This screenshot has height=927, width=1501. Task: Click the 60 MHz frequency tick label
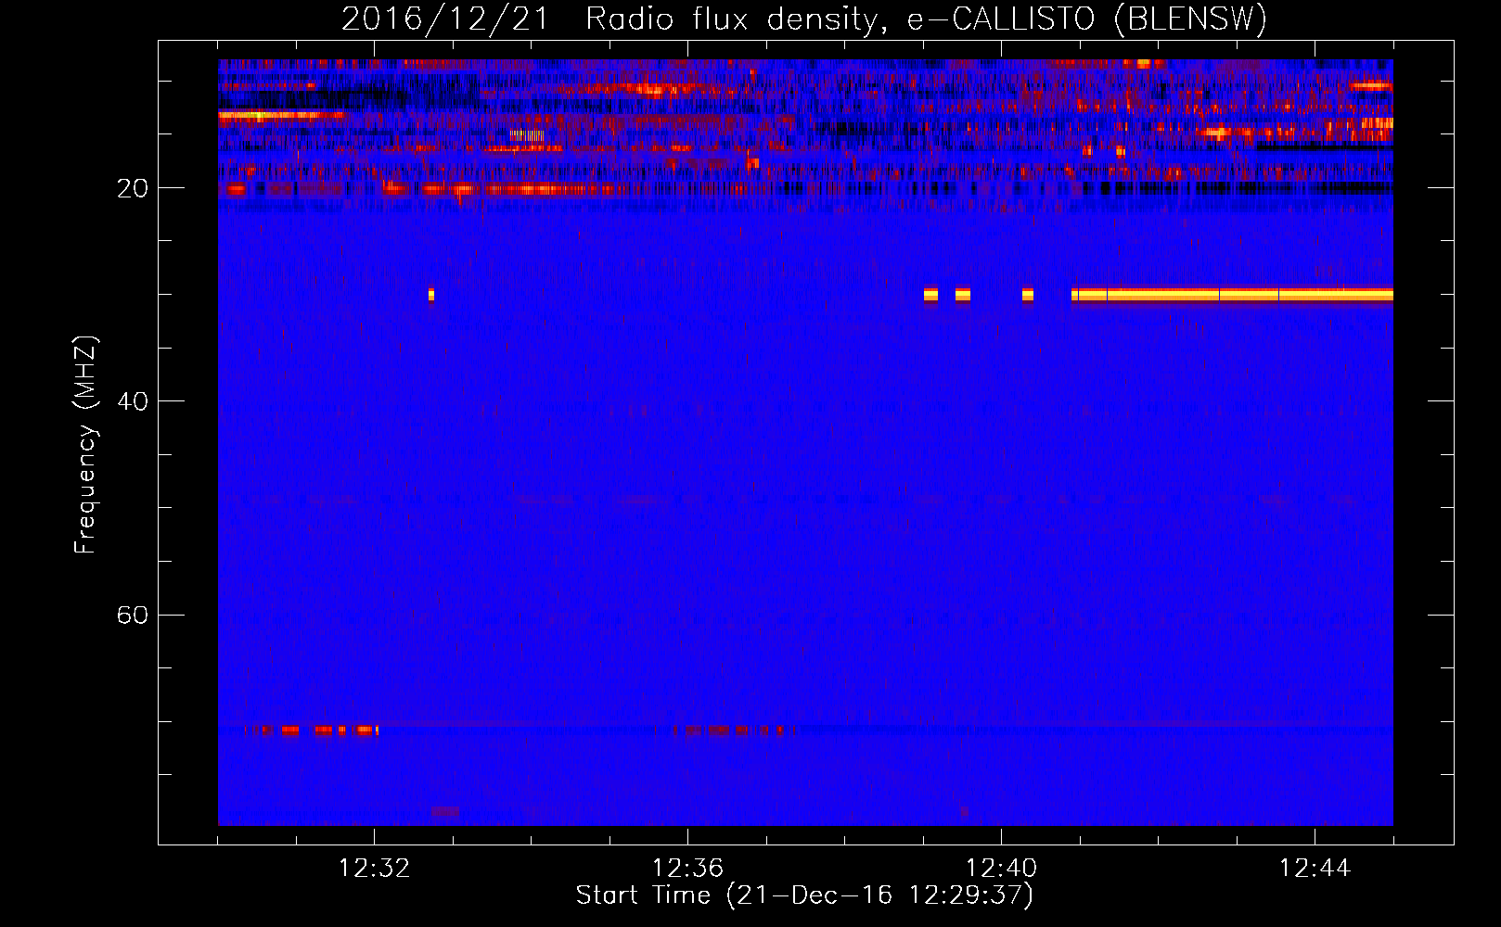pyautogui.click(x=133, y=615)
